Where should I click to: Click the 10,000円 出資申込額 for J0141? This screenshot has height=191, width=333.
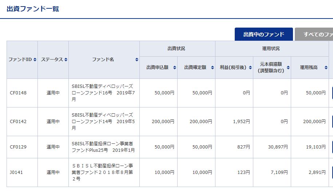pyautogui.click(x=164, y=172)
